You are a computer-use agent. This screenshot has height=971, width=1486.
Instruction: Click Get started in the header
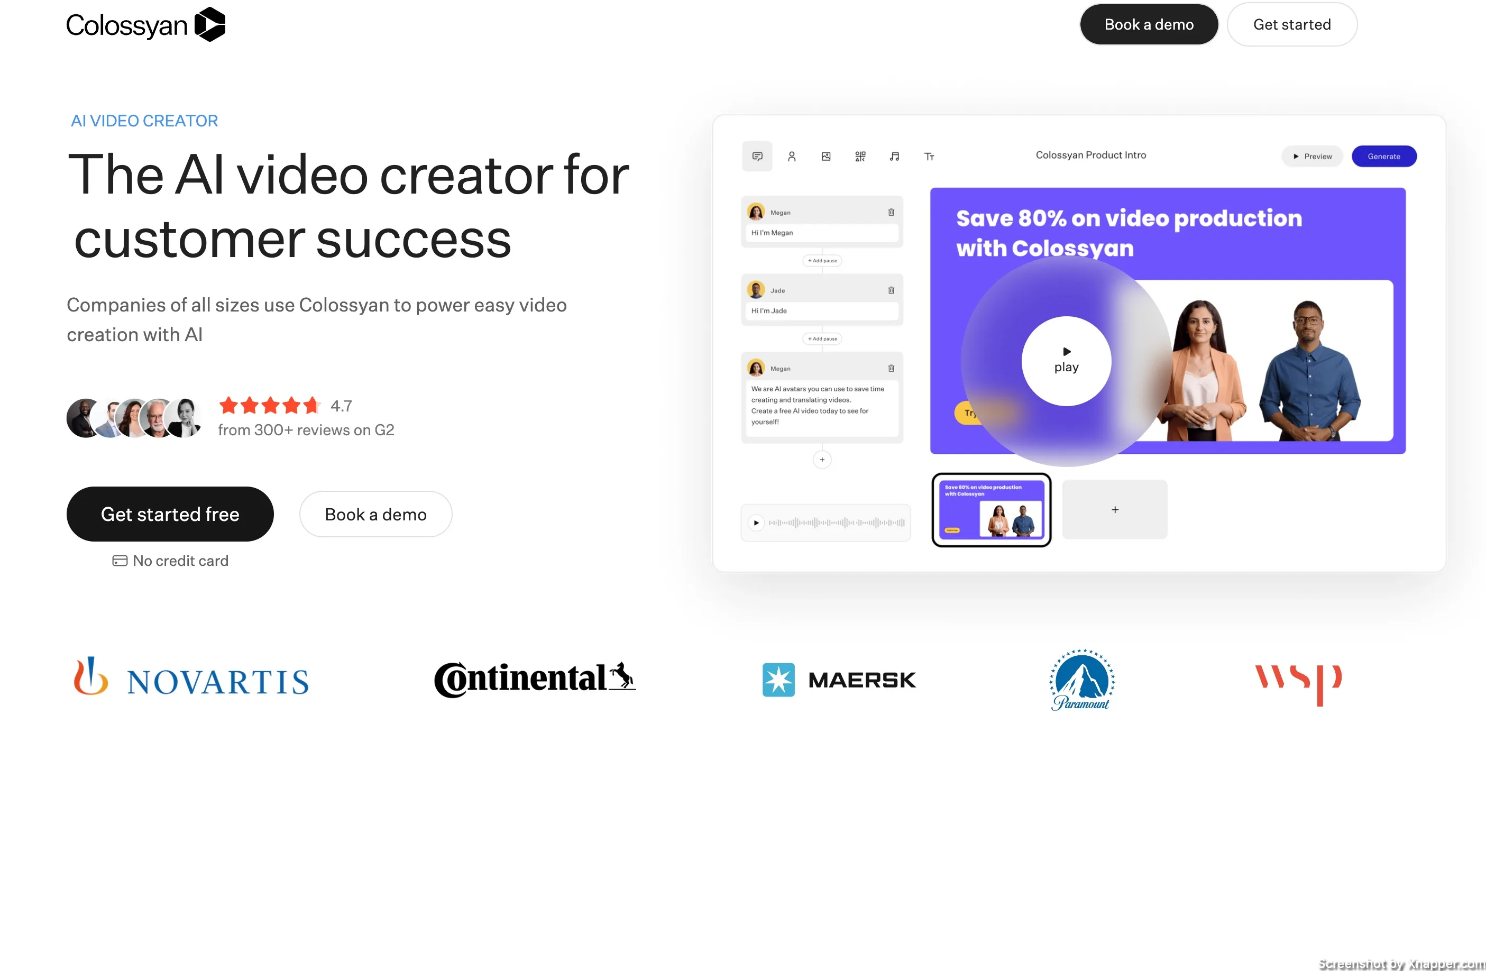click(x=1292, y=24)
